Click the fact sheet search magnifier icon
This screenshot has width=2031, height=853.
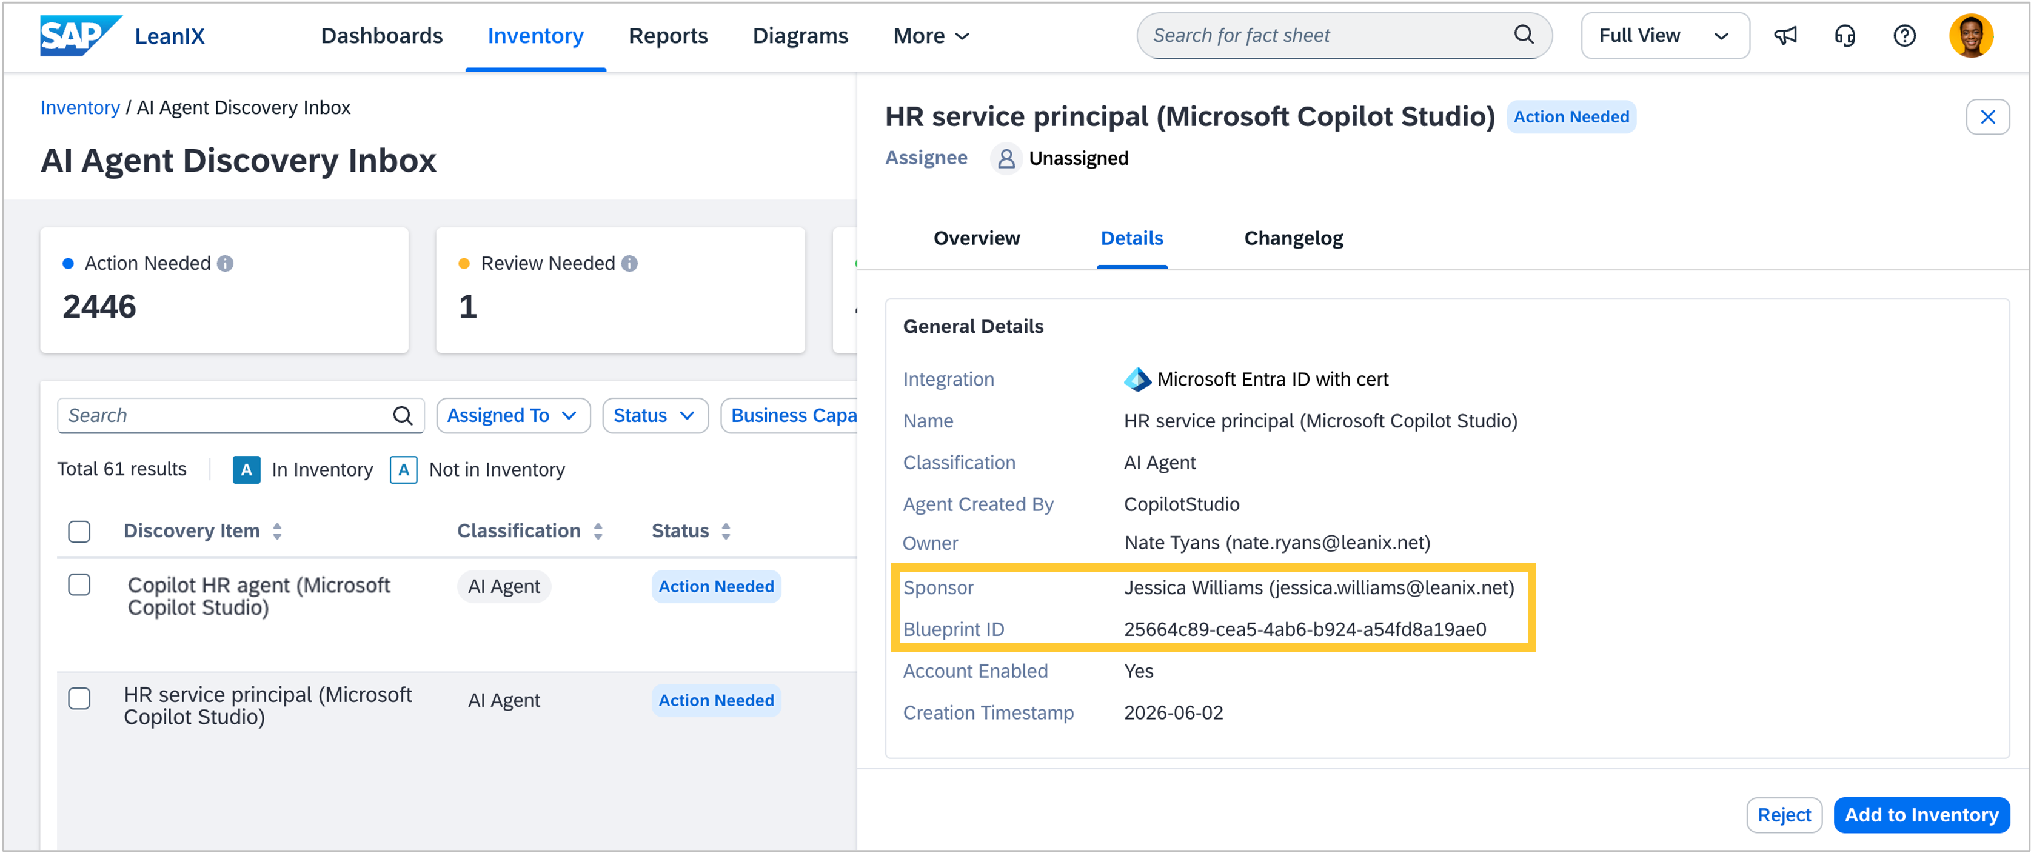pyautogui.click(x=1524, y=35)
